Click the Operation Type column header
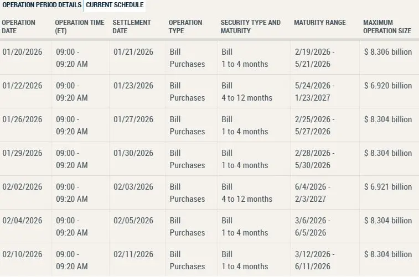The width and height of the screenshot is (419, 277). (x=185, y=27)
